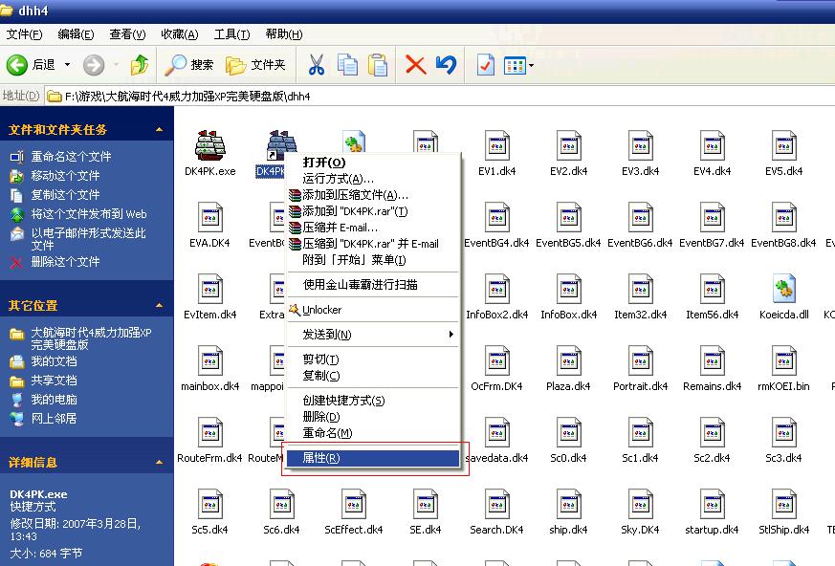The image size is (835, 566).
Task: Select the DK4PK.exe ship icon file
Action: 209,146
